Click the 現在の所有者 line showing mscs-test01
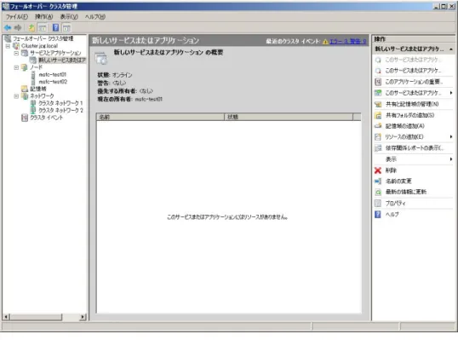 pyautogui.click(x=130, y=100)
